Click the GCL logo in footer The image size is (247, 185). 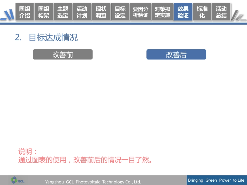17,180
